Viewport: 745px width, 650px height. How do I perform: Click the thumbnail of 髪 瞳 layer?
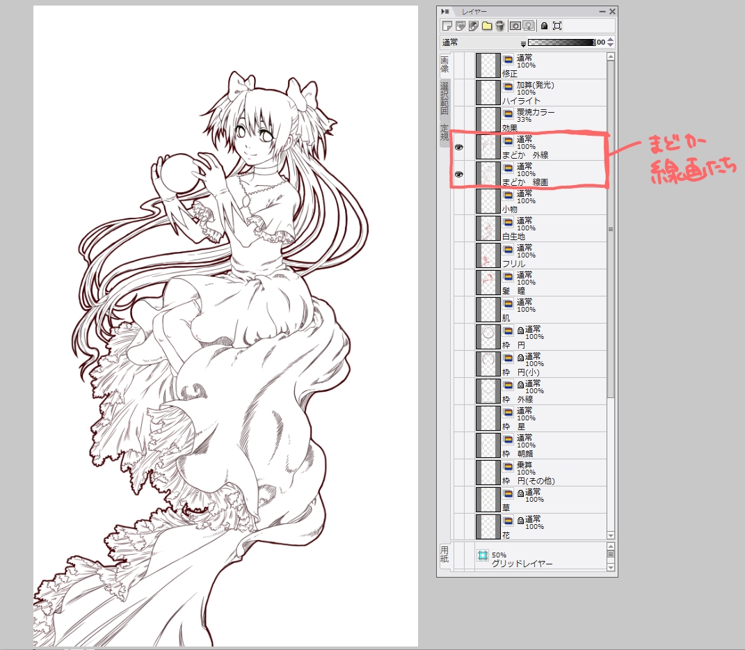pyautogui.click(x=488, y=283)
